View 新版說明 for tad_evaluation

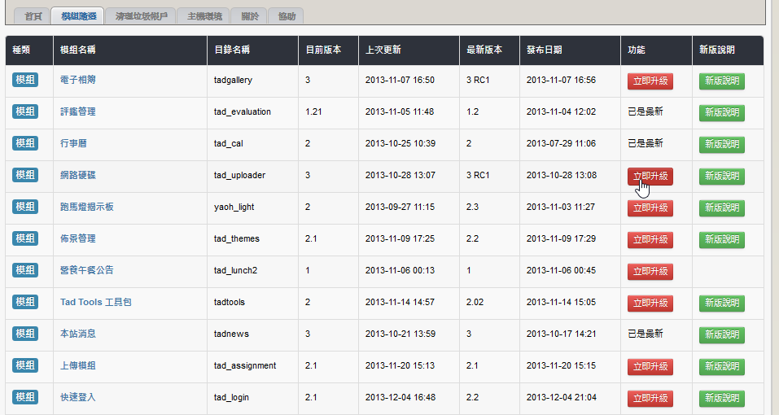721,112
